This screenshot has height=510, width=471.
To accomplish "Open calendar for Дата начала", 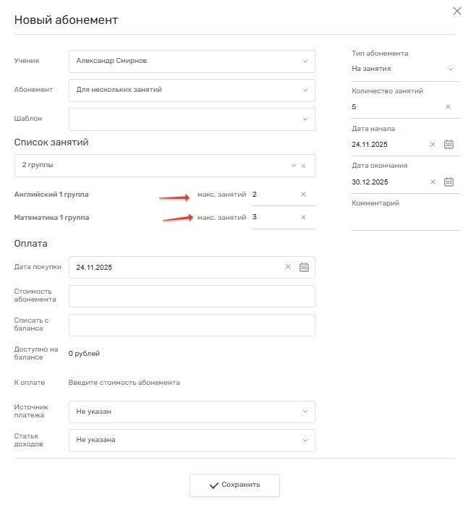I will click(x=449, y=144).
